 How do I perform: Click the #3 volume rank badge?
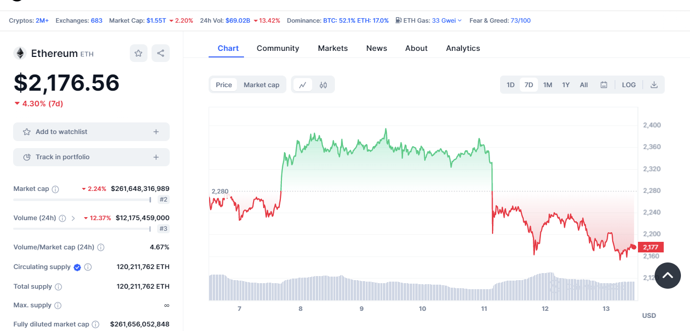[x=163, y=229]
